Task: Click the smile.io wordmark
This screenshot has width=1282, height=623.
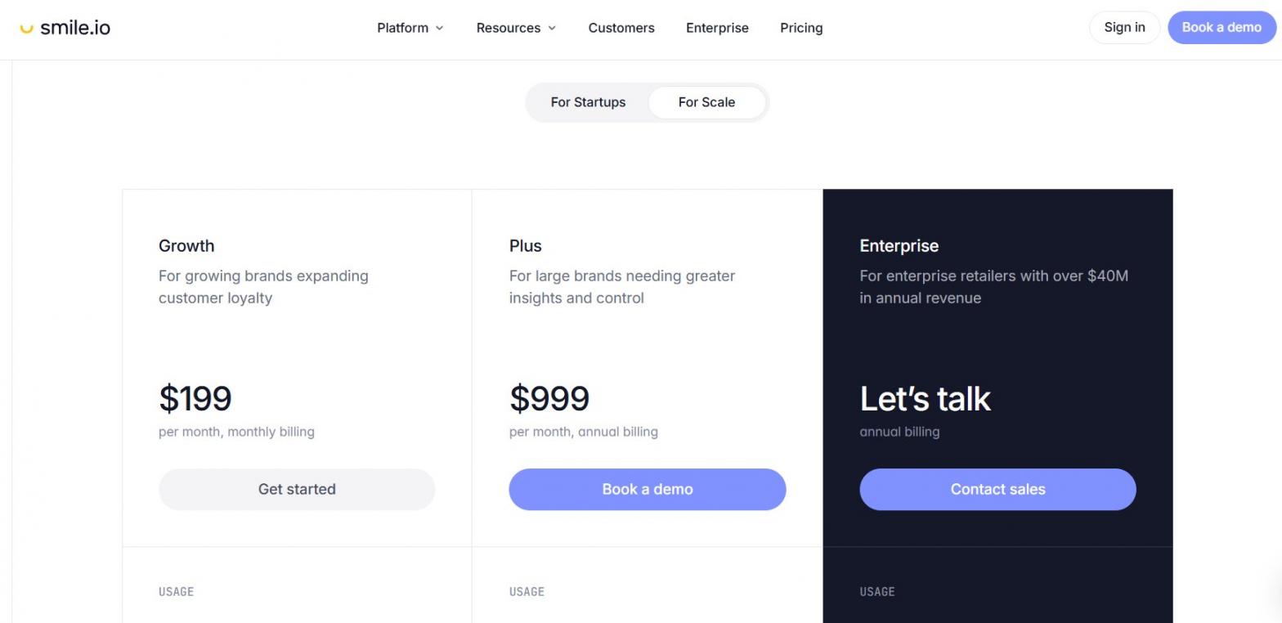Action: point(75,28)
